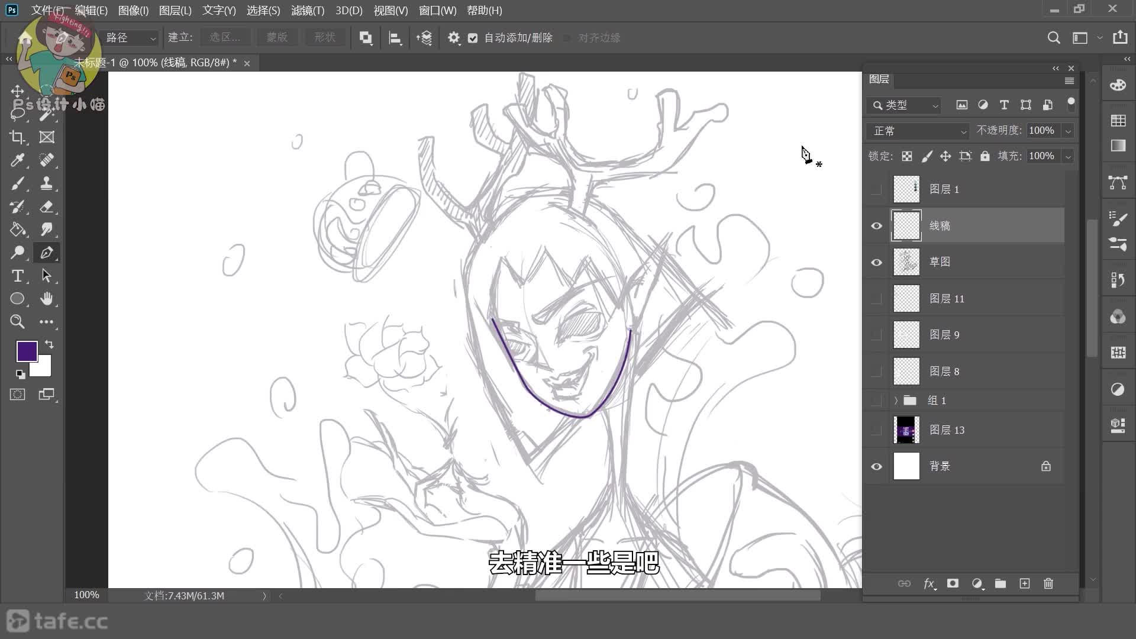Viewport: 1136px width, 639px height.
Task: Show the 图层 9 layer
Action: 876,335
